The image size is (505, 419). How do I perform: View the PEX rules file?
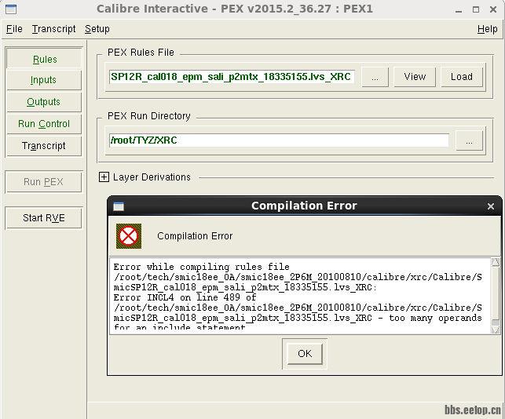point(415,77)
